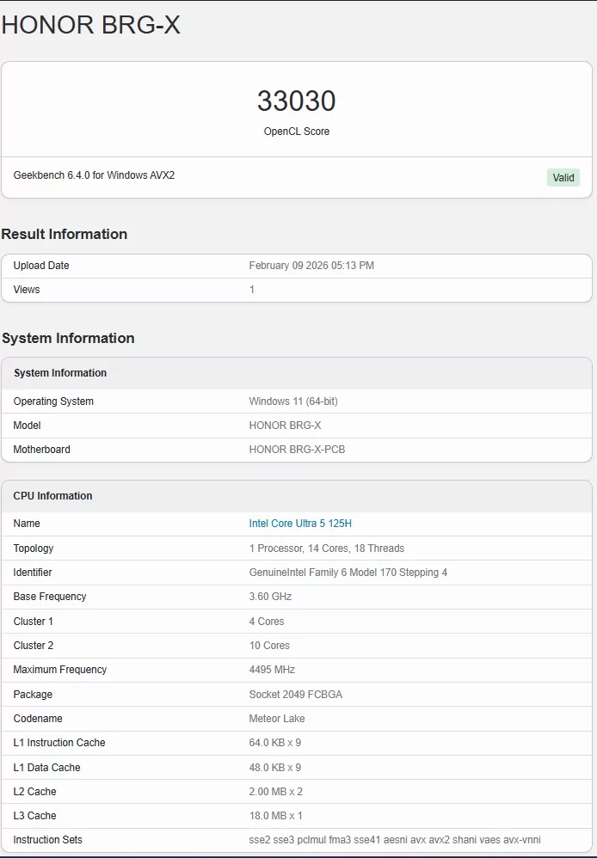This screenshot has width=597, height=858.
Task: Open the Intel Core Ultra 5 125H link
Action: (x=300, y=524)
